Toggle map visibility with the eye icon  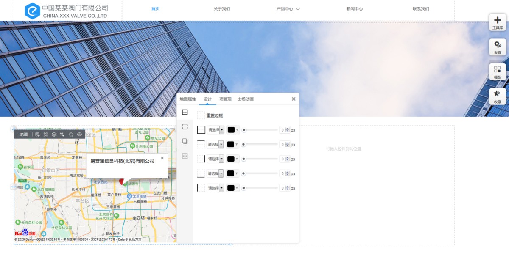point(79,135)
